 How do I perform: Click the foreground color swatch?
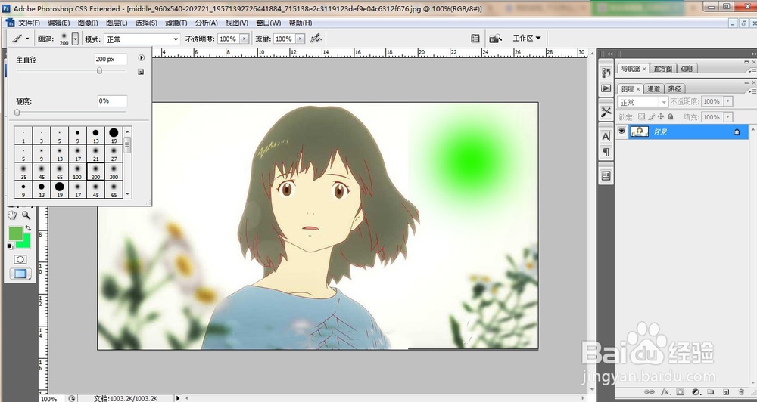tap(15, 233)
